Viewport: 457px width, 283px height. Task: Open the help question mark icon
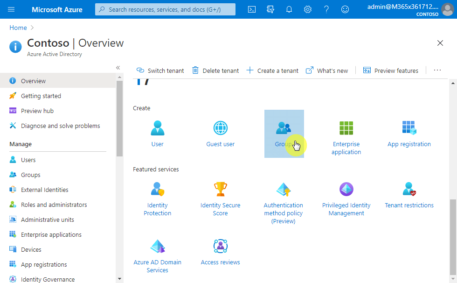[x=326, y=9]
